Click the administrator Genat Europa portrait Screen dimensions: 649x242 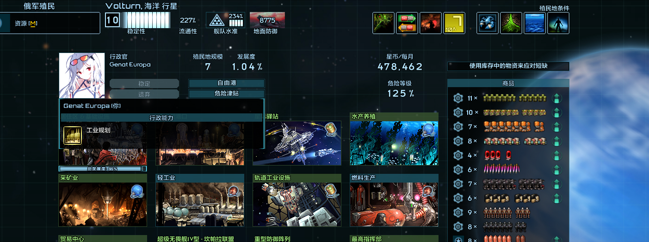point(82,76)
